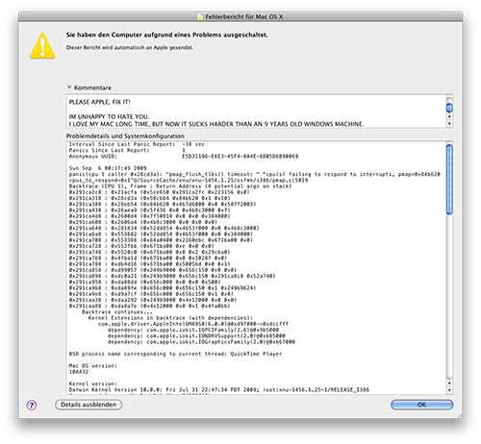Click the 'I LOVE MY MAC LONG TIME' line
Image resolution: width=481 pixels, height=444 pixels.
[216, 124]
